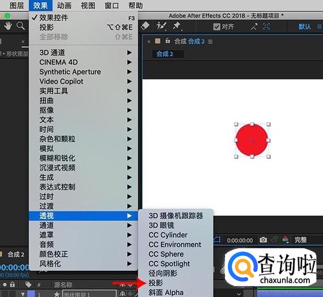Select the 默认 workspace
Image resolution: width=323 pixels, height=297 pixels.
(305, 27)
